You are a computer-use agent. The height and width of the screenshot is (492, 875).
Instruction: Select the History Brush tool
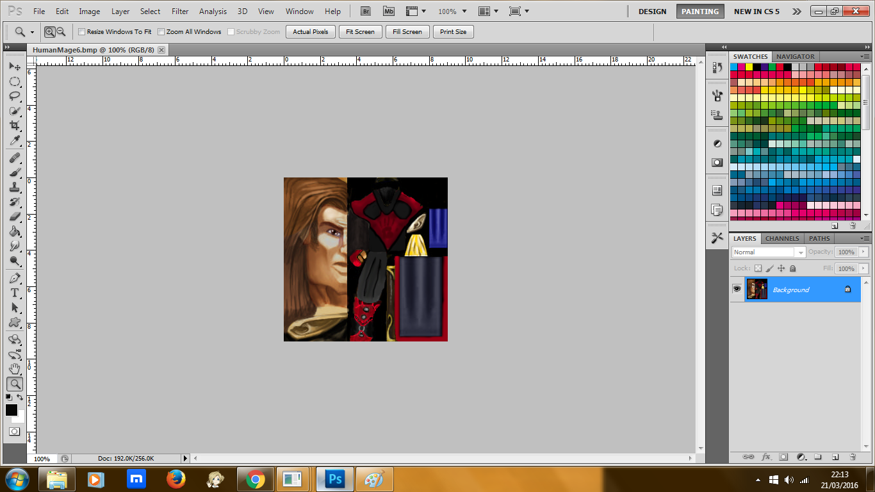pyautogui.click(x=15, y=202)
